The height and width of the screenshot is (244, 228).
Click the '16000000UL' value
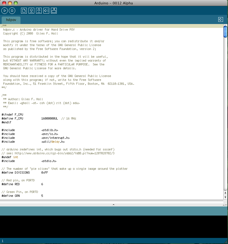(50, 119)
